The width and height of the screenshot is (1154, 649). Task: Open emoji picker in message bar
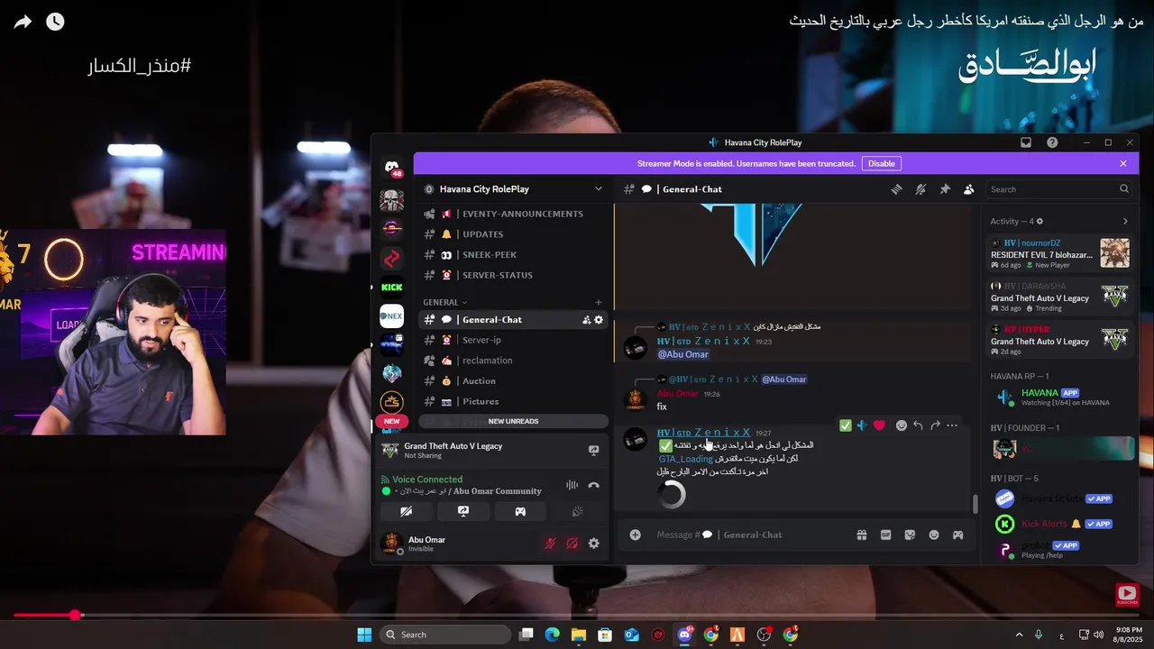click(934, 535)
